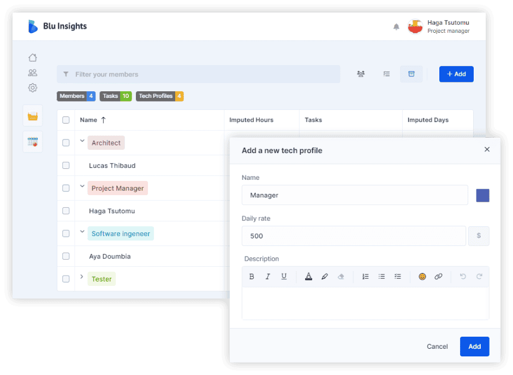Open the text color tool
513x375 pixels.
click(x=308, y=277)
